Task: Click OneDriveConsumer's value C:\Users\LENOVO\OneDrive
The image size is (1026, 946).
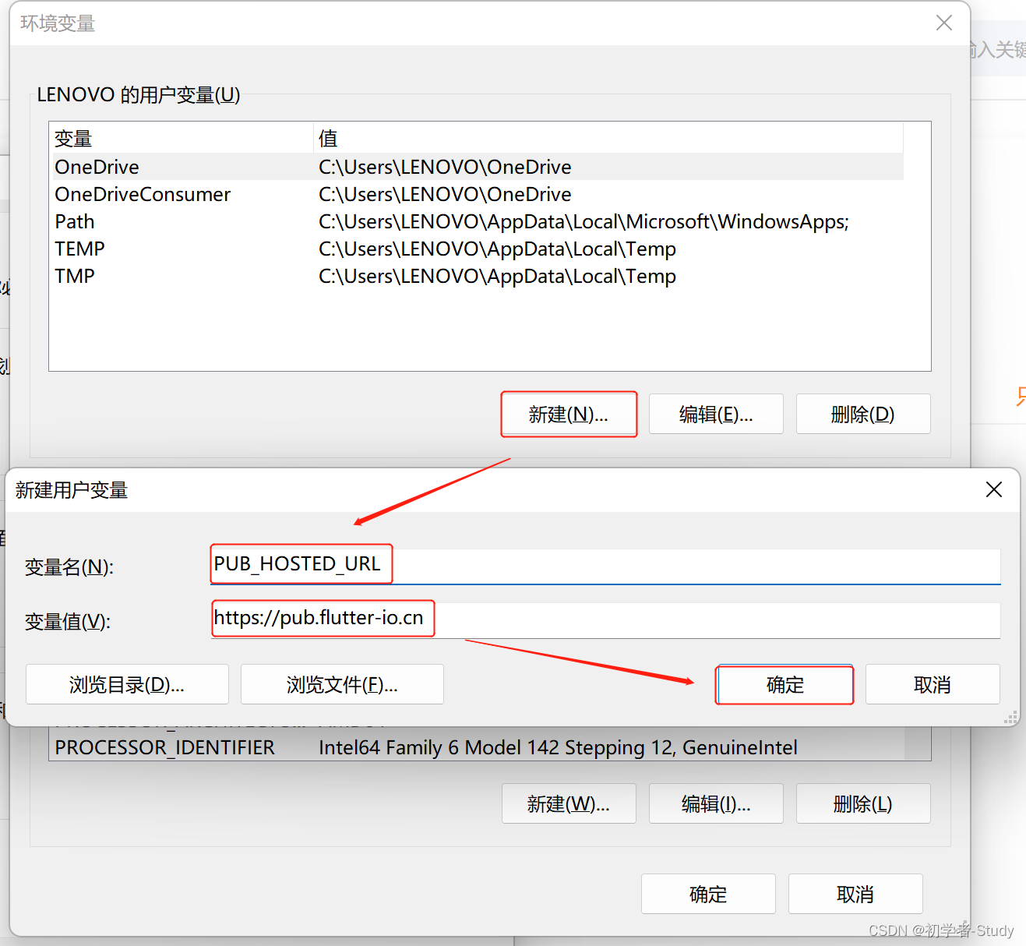Action: coord(445,194)
